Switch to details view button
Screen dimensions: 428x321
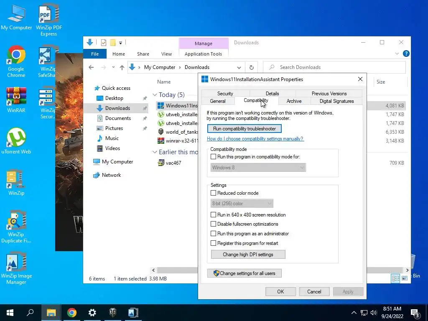click(395, 278)
